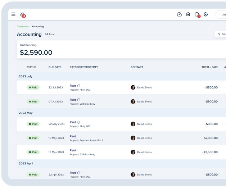This screenshot has height=187, width=226.
Task: Click the Paid badge for 10 May $2,500 row
Action: point(33,152)
